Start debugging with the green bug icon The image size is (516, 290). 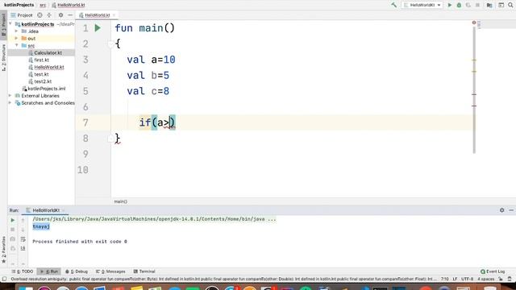(459, 5)
